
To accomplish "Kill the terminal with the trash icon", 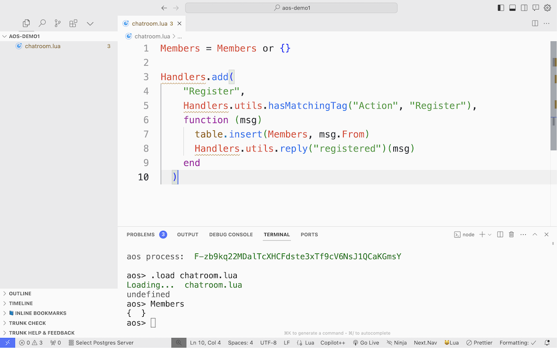I will point(511,234).
